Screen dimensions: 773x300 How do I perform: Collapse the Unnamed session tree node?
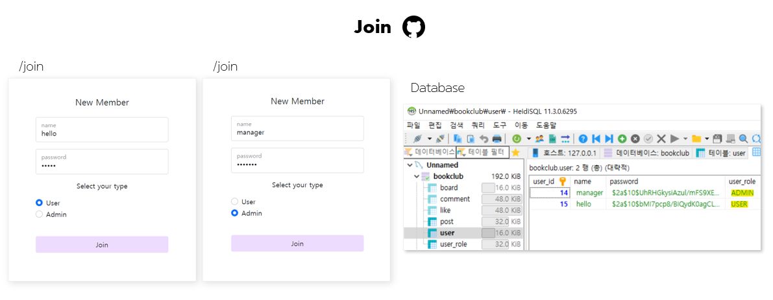click(x=410, y=165)
